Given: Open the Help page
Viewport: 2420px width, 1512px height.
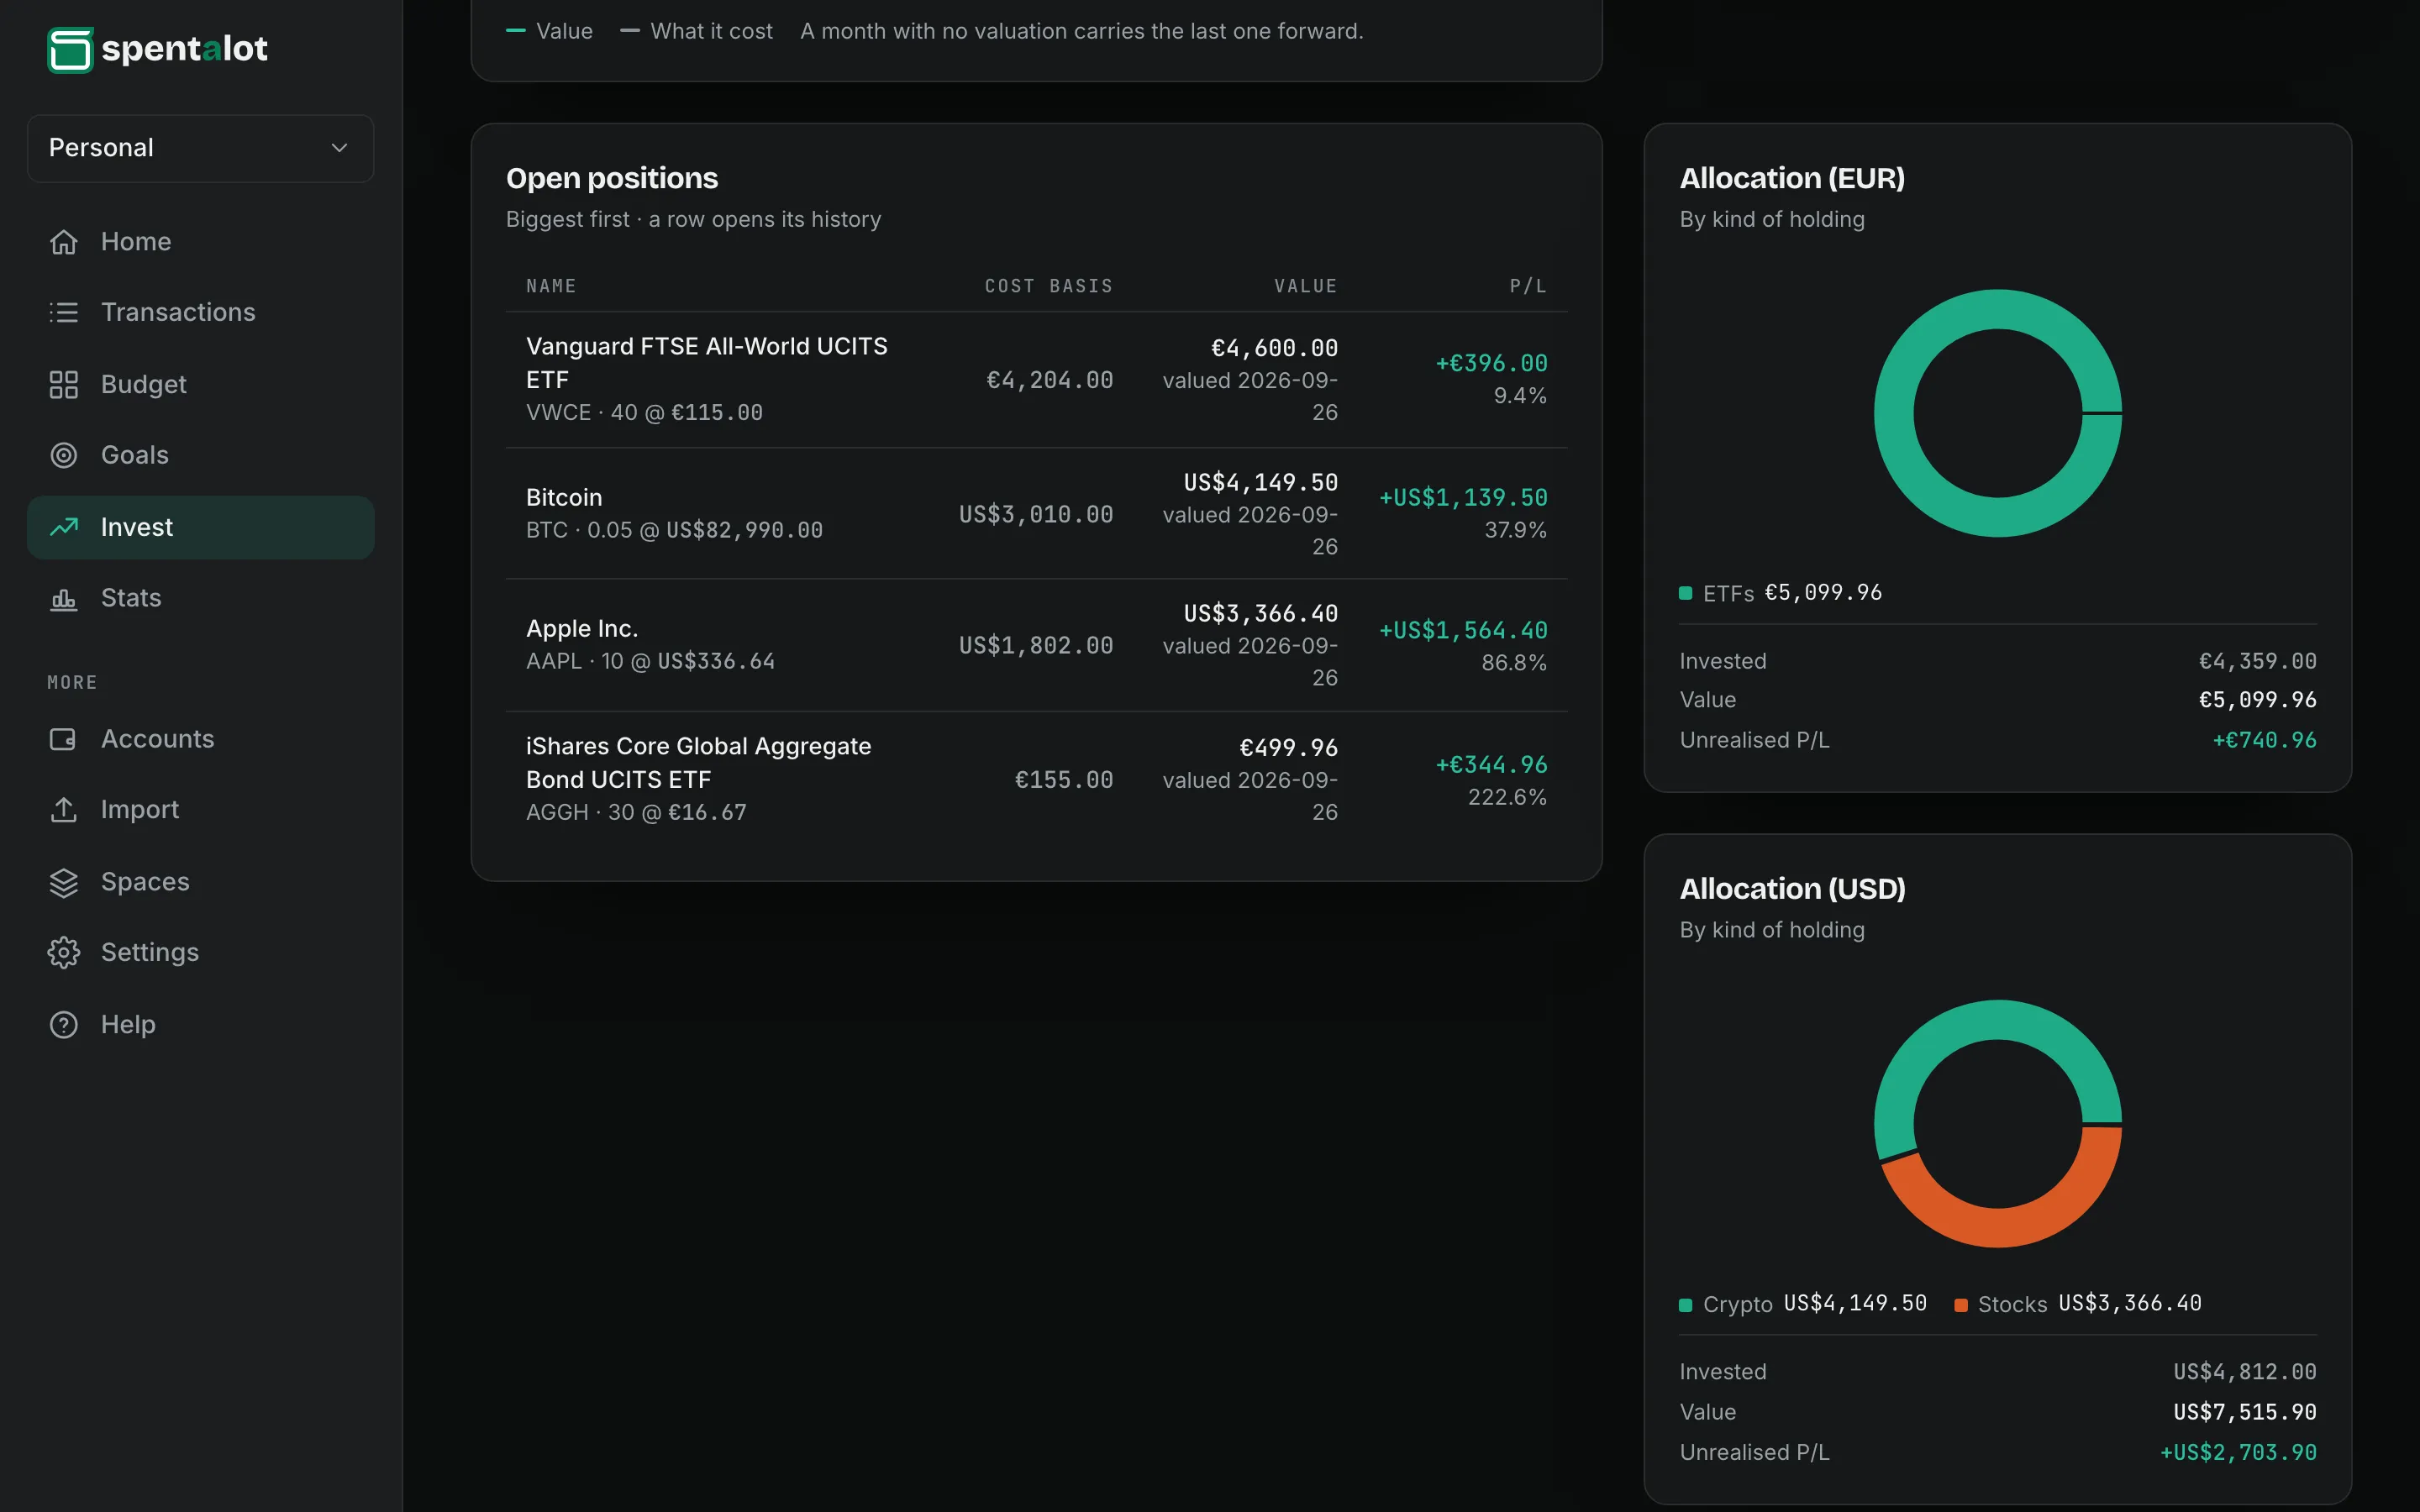Looking at the screenshot, I should pos(201,1024).
